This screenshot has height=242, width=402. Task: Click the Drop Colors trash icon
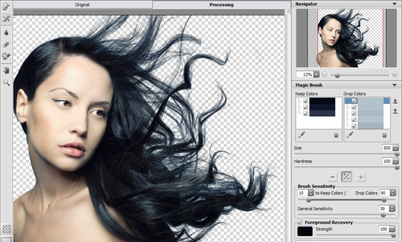click(x=384, y=135)
